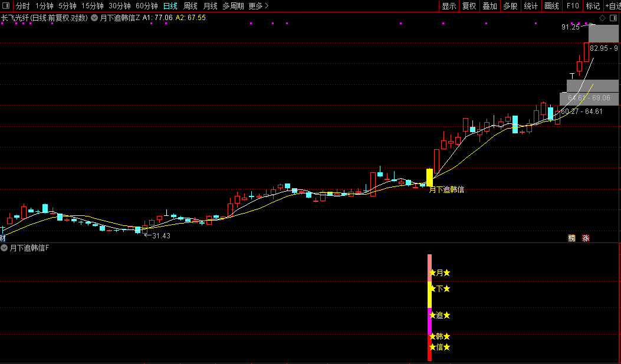The height and width of the screenshot is (364, 621).
Task: Select the 月线 monthly tab
Action: [211, 6]
